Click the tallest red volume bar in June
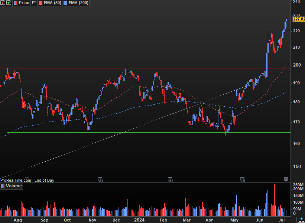 [275, 200]
